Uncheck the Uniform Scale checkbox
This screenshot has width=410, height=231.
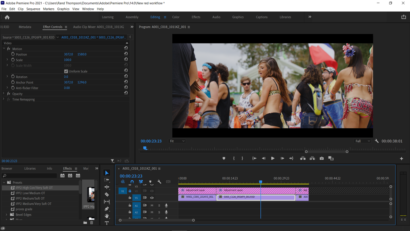[66, 71]
